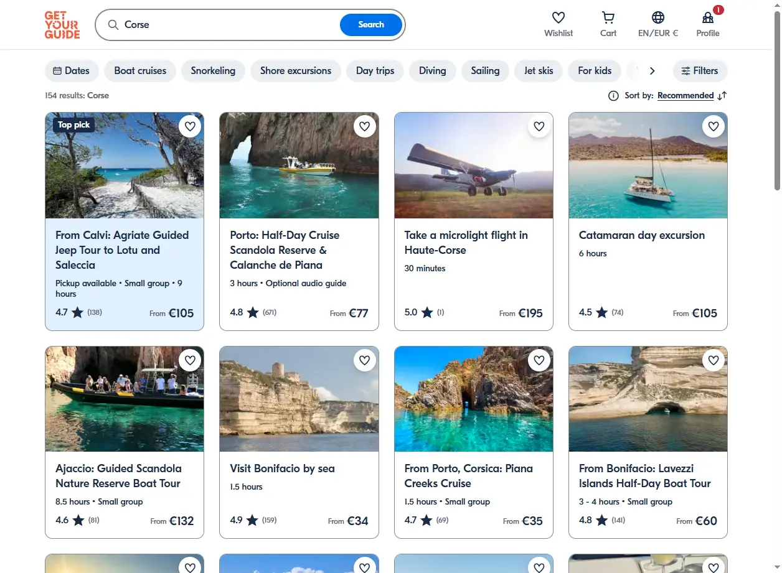The width and height of the screenshot is (782, 573).
Task: Click the 154 results: Corse text
Action: (x=77, y=96)
